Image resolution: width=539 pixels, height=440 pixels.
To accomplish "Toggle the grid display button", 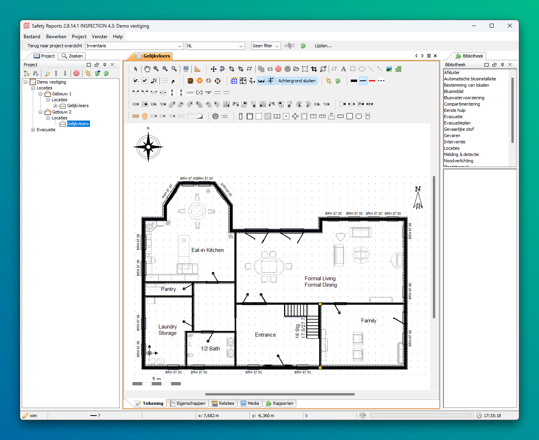I will tap(234, 81).
